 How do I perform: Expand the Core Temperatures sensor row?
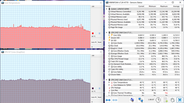109,83
